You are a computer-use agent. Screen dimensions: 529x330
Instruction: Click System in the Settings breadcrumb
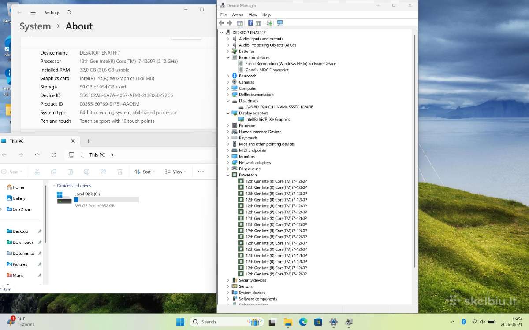35,26
